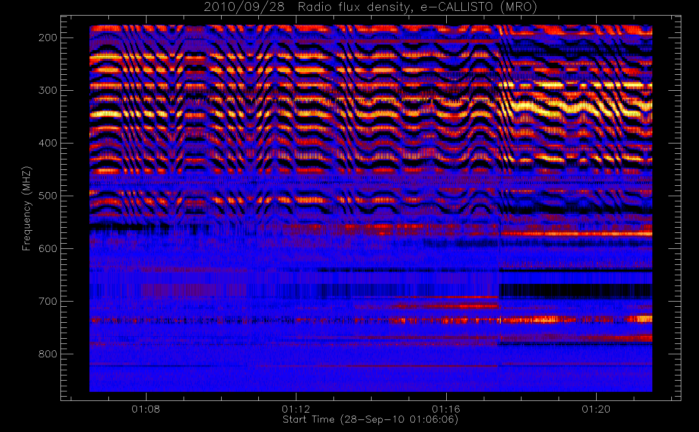Click the 01:16 time tick label
Screen dimensions: 699x432
(x=446, y=409)
